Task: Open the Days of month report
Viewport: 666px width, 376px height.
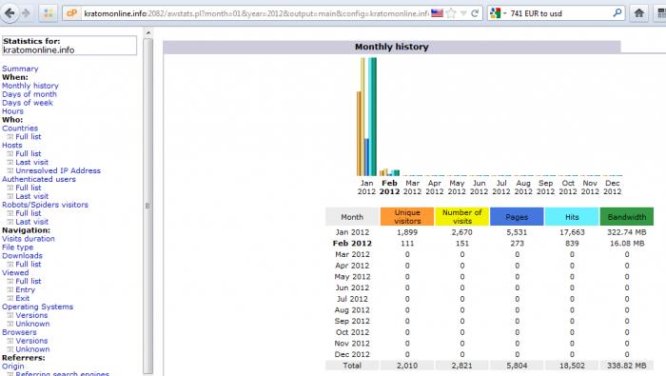Action: coord(29,94)
